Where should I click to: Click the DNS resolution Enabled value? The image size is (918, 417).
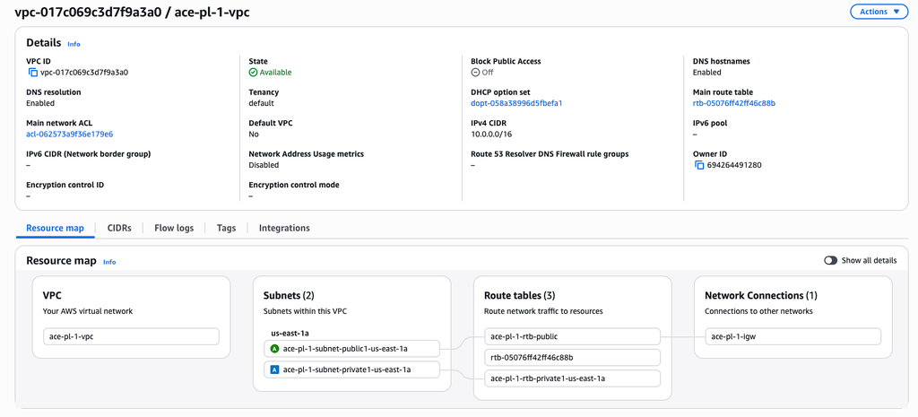pos(40,103)
